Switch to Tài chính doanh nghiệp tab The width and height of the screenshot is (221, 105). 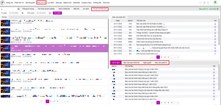point(46,9)
